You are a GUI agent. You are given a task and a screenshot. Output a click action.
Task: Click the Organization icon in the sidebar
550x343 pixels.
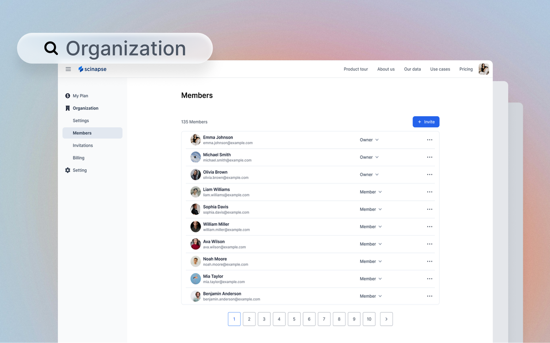[68, 108]
